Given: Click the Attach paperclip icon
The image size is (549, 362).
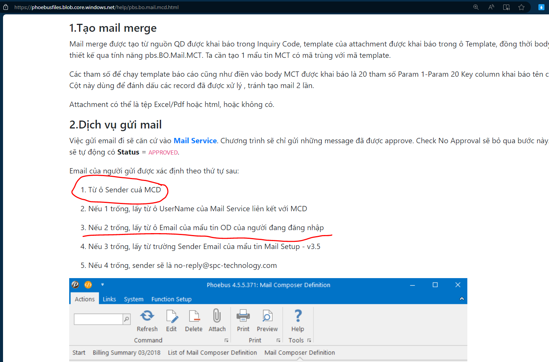Looking at the screenshot, I should pyautogui.click(x=217, y=316).
